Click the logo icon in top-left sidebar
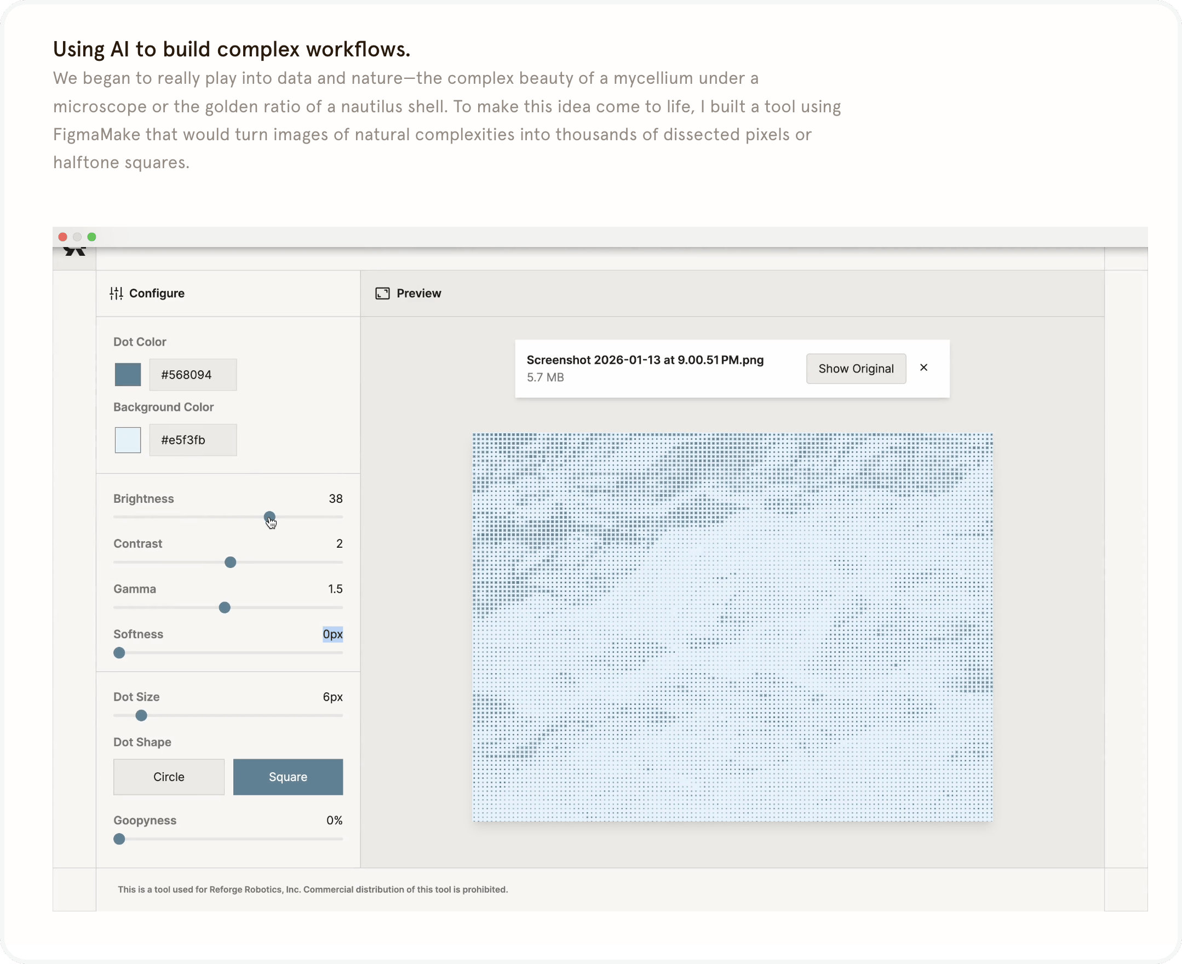This screenshot has height=964, width=1182. (x=74, y=251)
